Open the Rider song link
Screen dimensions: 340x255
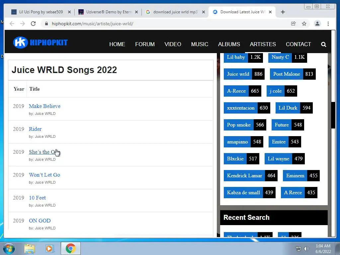[x=35, y=129]
